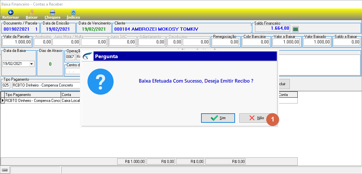Viewport: 362px width, 174px height.
Task: Click the Retornar back arrow icon
Action: [11, 12]
